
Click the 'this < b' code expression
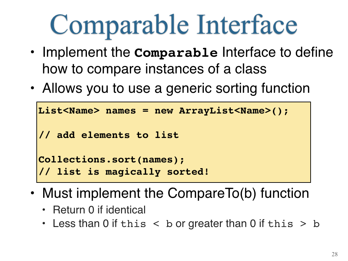pyautogui.click(x=146, y=224)
